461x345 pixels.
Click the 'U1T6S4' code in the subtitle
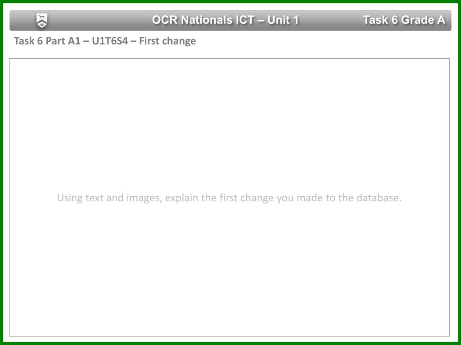click(110, 41)
